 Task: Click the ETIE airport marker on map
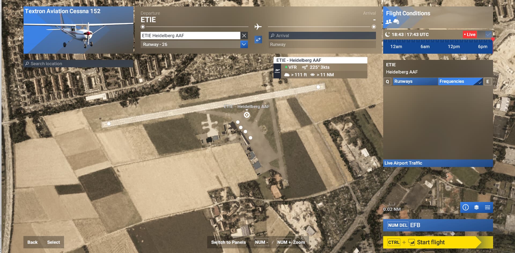coord(247,115)
